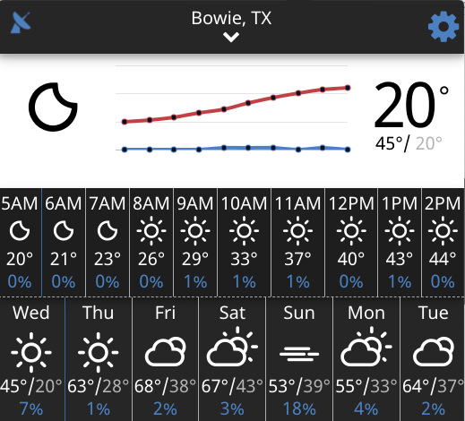Open the Bowie, TX location selector
This screenshot has height=421, width=465.
(231, 18)
